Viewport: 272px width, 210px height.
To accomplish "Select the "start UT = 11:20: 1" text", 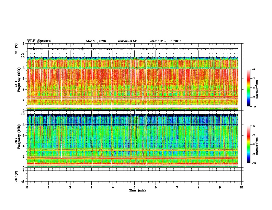I will 166,41.
